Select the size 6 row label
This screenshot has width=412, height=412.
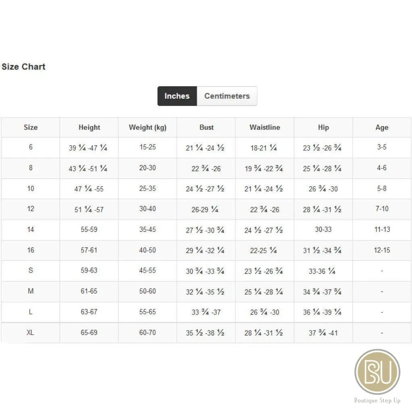coord(31,147)
